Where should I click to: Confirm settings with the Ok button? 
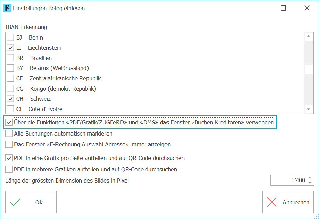[31, 202]
